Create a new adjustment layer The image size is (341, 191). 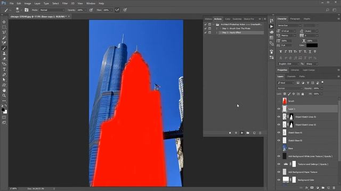pos(318,188)
